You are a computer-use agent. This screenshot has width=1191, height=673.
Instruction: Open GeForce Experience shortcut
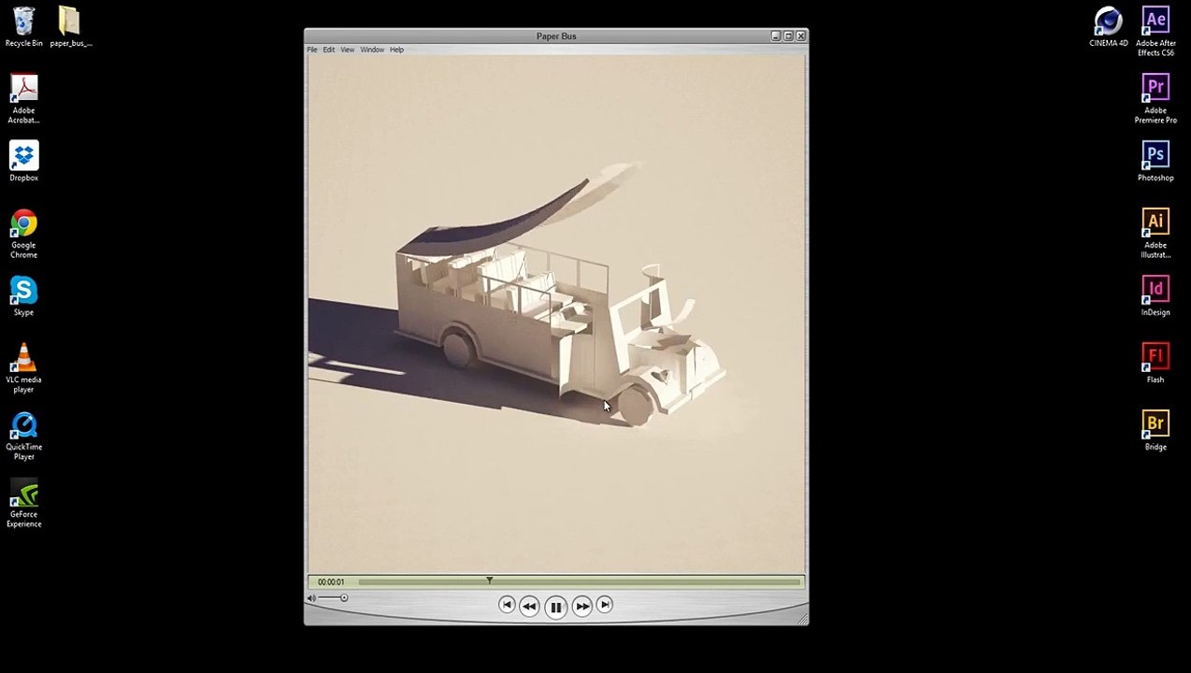pyautogui.click(x=23, y=503)
